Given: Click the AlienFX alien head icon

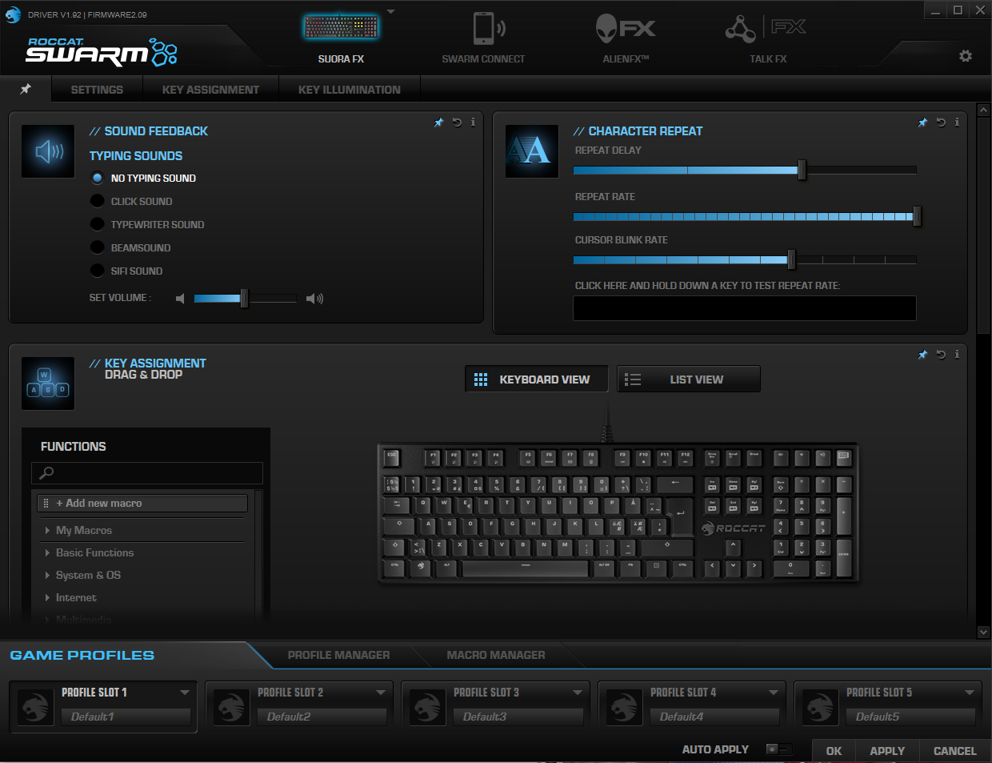Looking at the screenshot, I should (609, 30).
